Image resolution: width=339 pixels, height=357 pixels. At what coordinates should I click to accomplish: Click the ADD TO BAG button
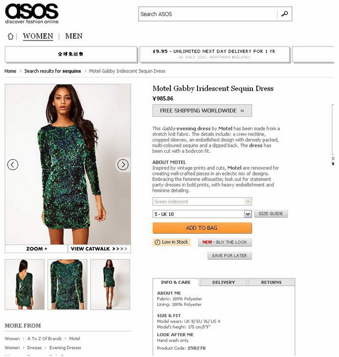(202, 228)
